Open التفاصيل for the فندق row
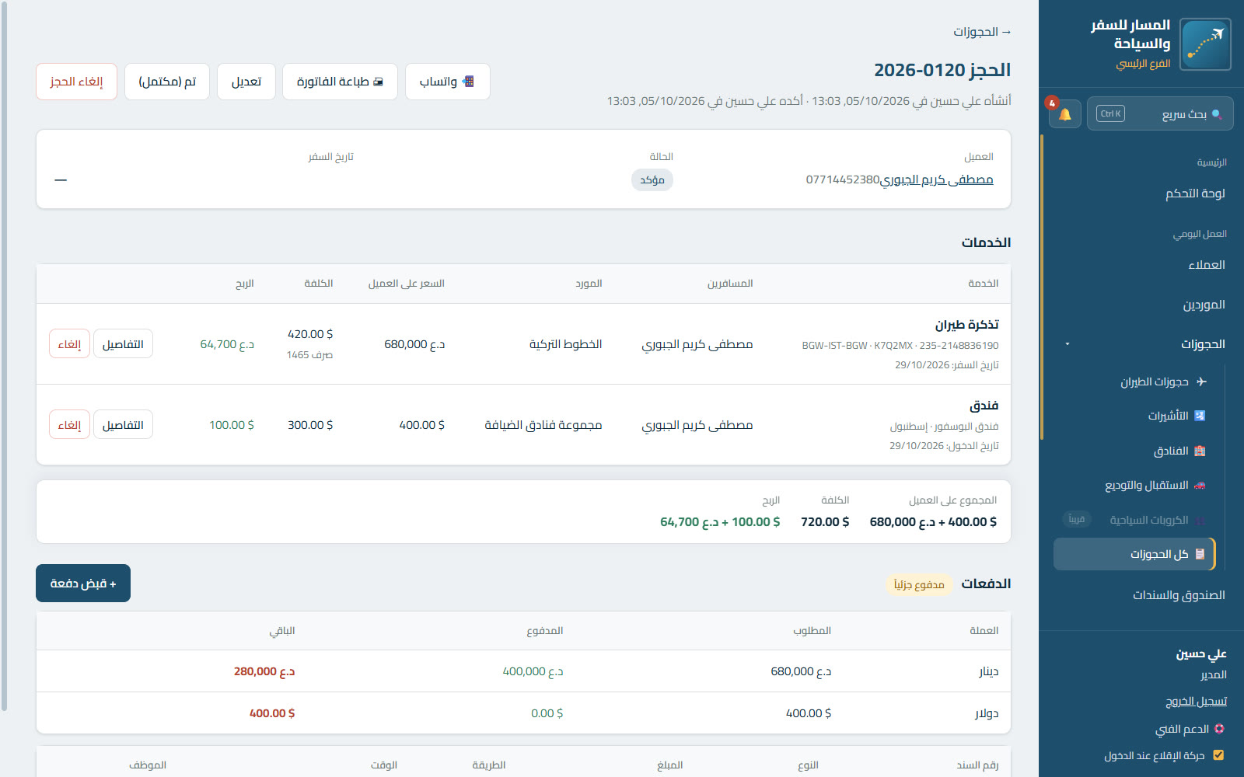 (x=123, y=425)
